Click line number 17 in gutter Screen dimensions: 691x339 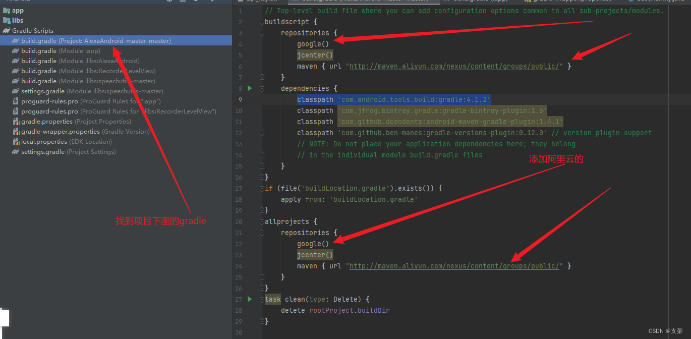239,188
